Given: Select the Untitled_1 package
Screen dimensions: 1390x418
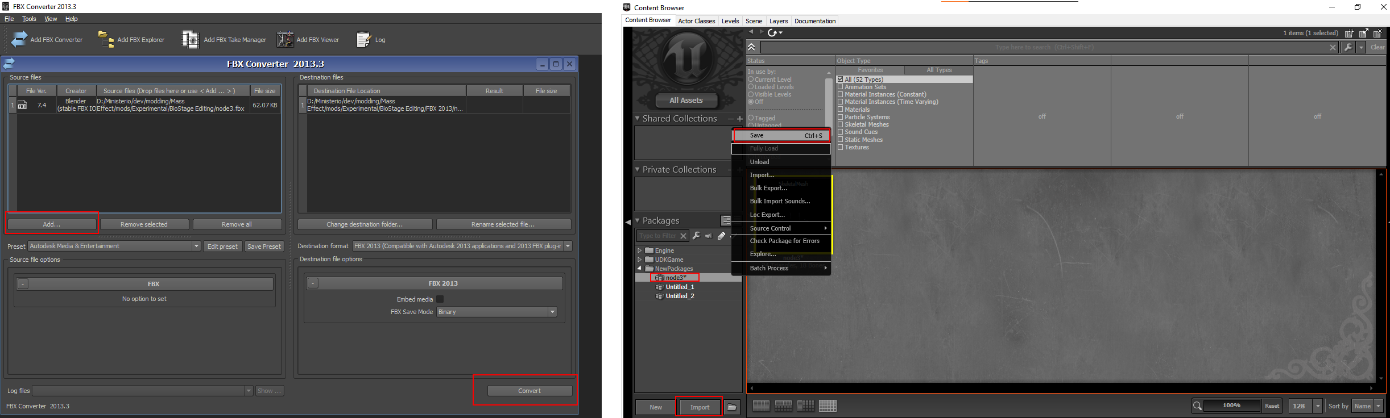Looking at the screenshot, I should click(x=680, y=287).
